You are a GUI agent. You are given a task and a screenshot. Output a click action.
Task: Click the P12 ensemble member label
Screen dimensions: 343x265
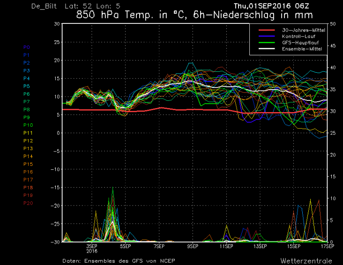click(x=28, y=141)
